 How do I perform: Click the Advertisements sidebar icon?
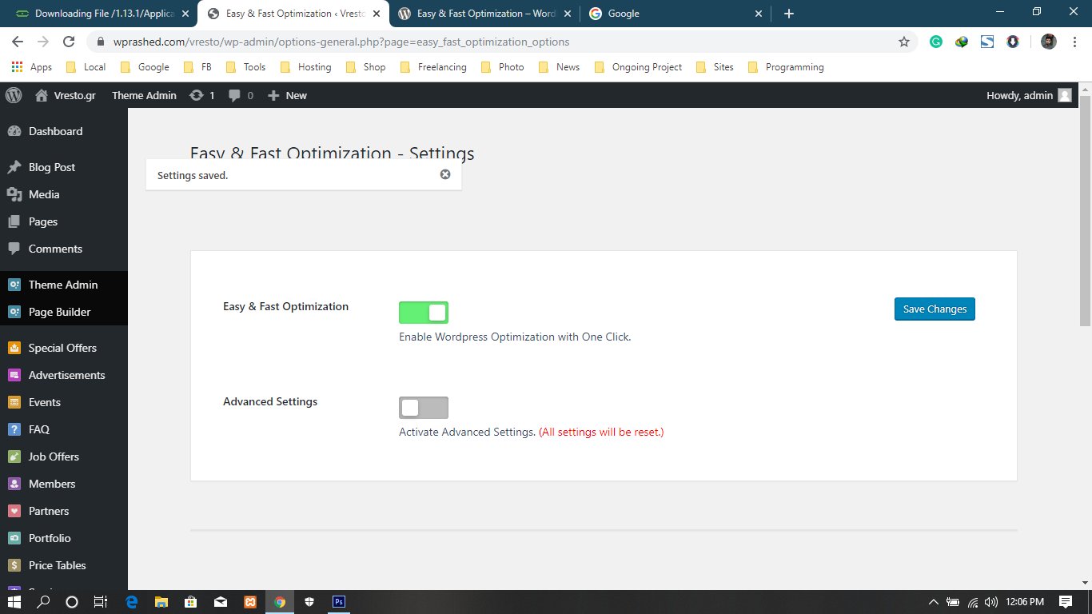(x=14, y=375)
